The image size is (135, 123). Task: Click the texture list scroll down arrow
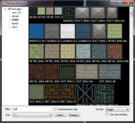(x=131, y=104)
